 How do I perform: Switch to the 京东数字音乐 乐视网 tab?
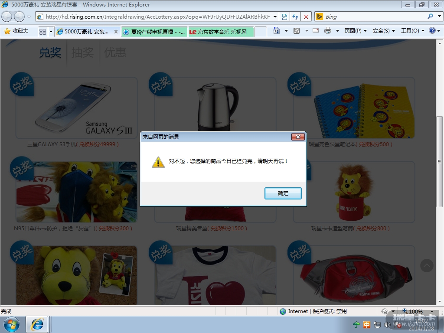[221, 32]
